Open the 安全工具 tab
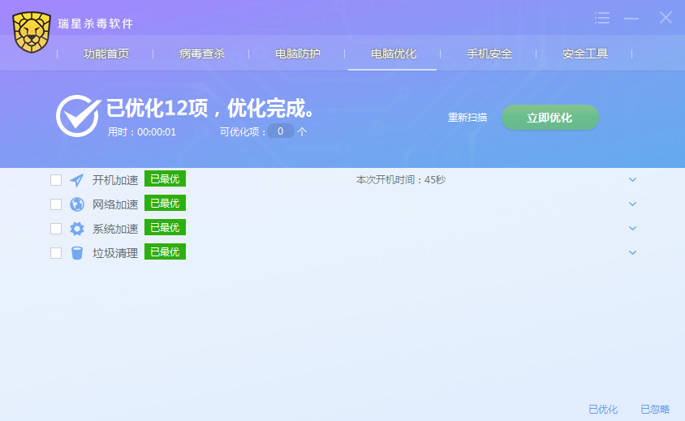 585,54
